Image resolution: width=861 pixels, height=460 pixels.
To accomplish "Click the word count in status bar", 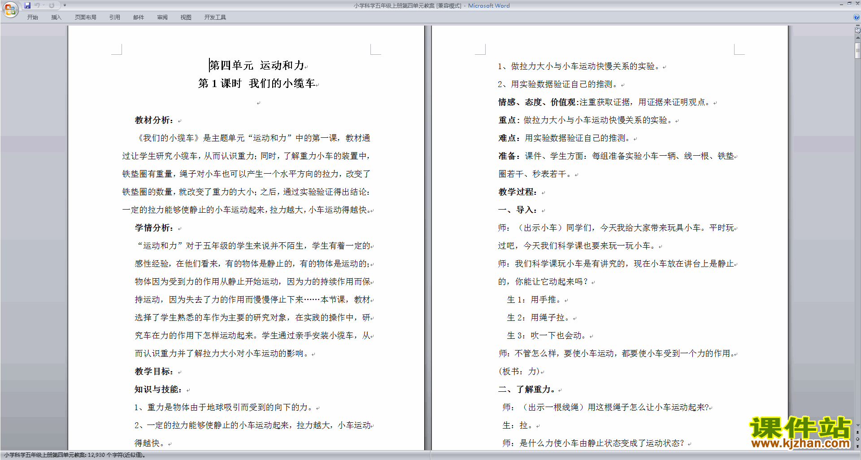I will point(74,455).
